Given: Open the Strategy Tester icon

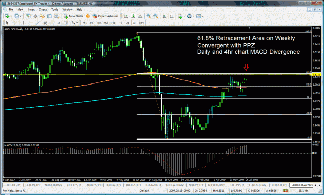Looking at the screenshot, I should point(57,16).
